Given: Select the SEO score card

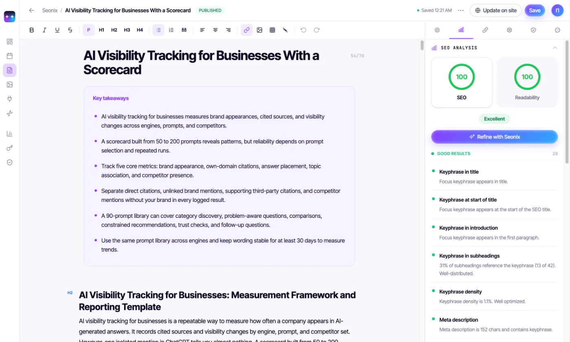Looking at the screenshot, I should (461, 82).
